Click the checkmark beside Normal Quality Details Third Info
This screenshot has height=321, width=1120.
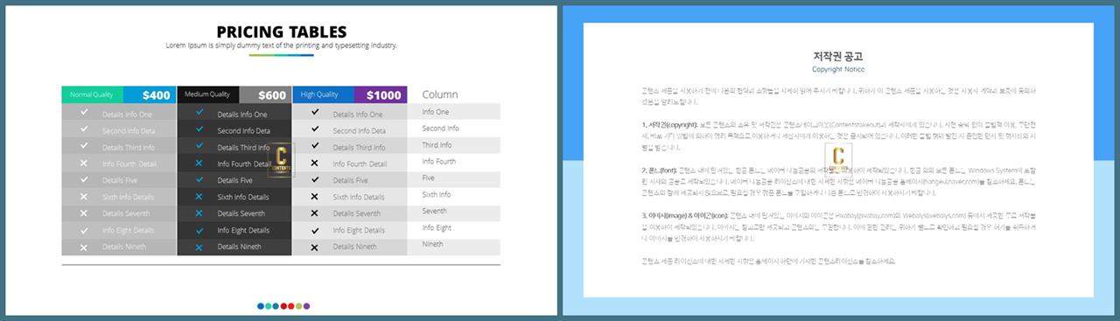[x=84, y=146]
